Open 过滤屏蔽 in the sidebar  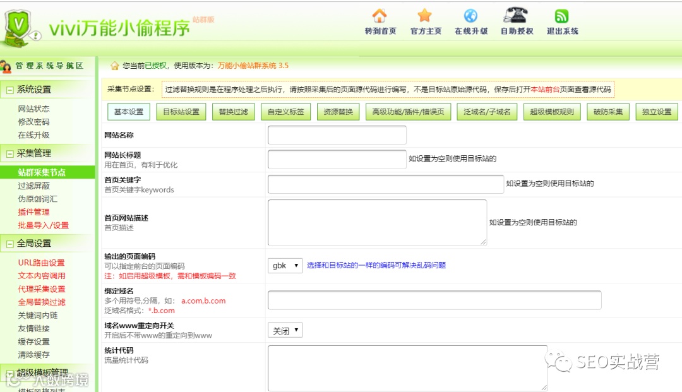tap(33, 186)
